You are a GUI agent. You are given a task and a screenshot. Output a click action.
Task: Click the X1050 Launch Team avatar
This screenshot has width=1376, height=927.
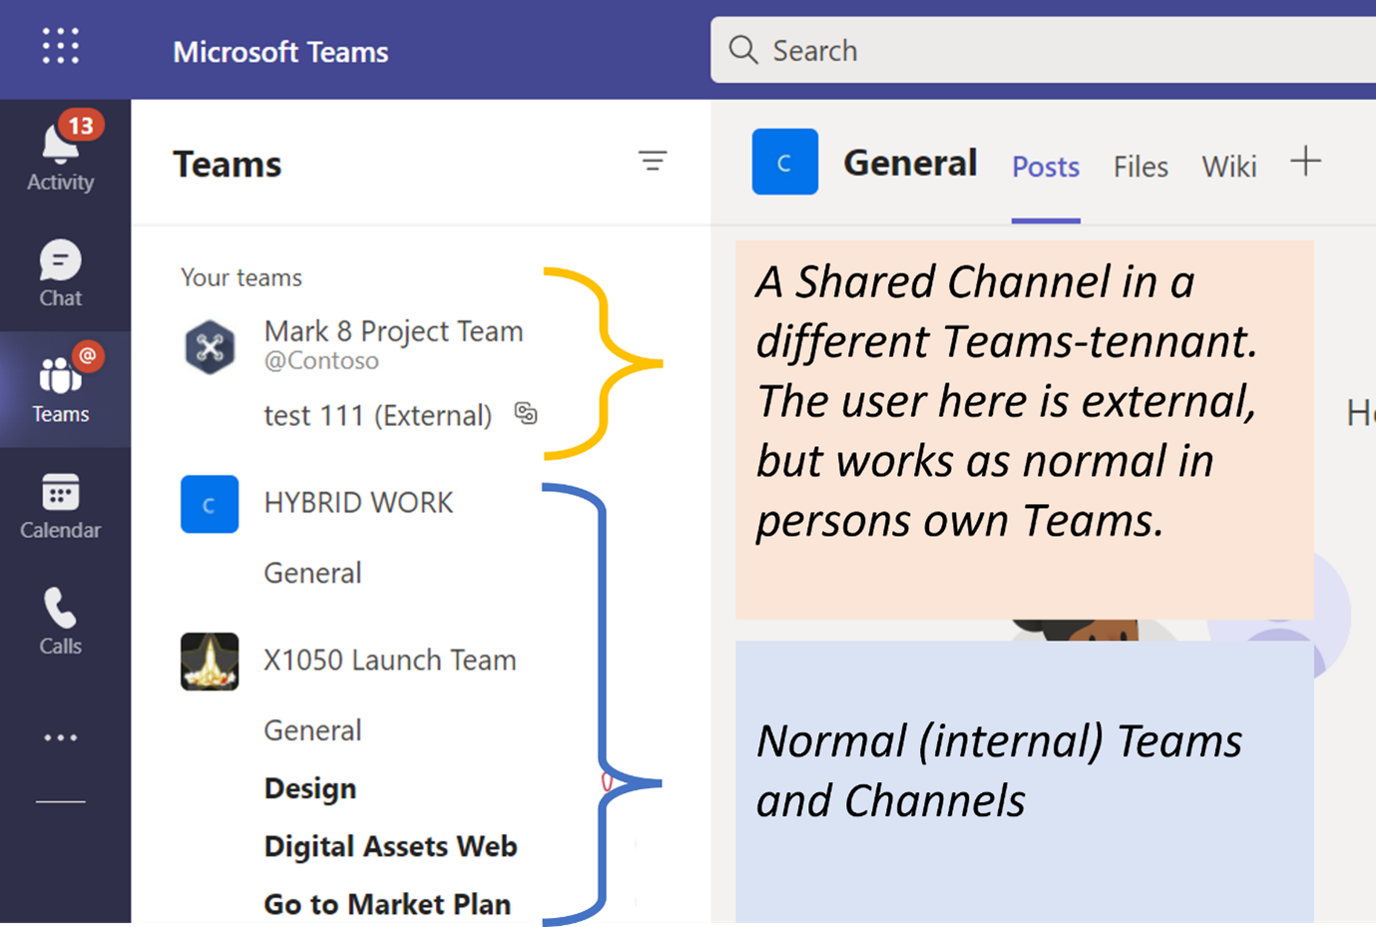210,661
